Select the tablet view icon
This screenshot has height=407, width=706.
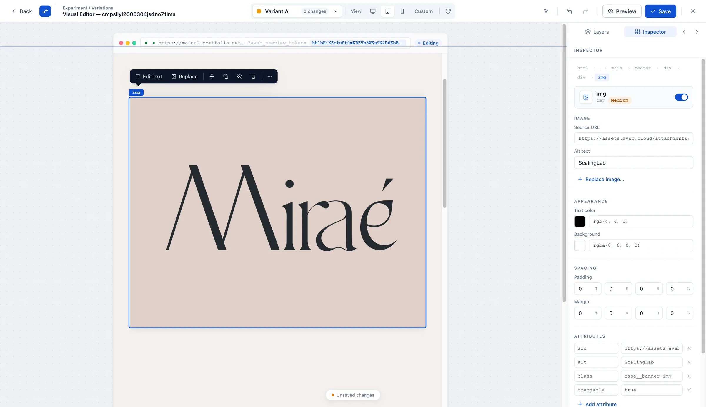point(387,11)
